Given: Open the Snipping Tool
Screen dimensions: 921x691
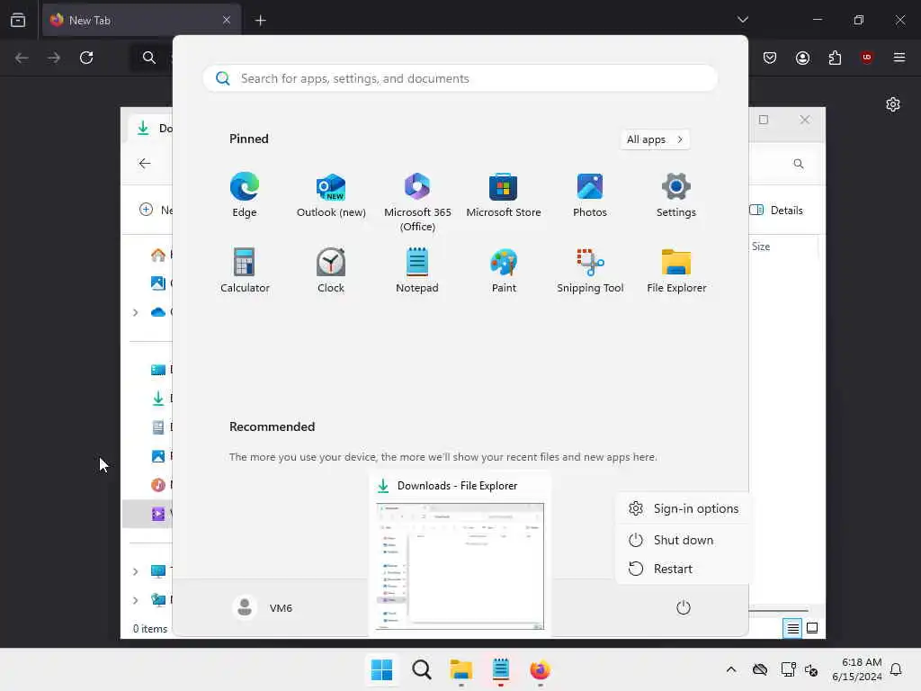Looking at the screenshot, I should (590, 270).
